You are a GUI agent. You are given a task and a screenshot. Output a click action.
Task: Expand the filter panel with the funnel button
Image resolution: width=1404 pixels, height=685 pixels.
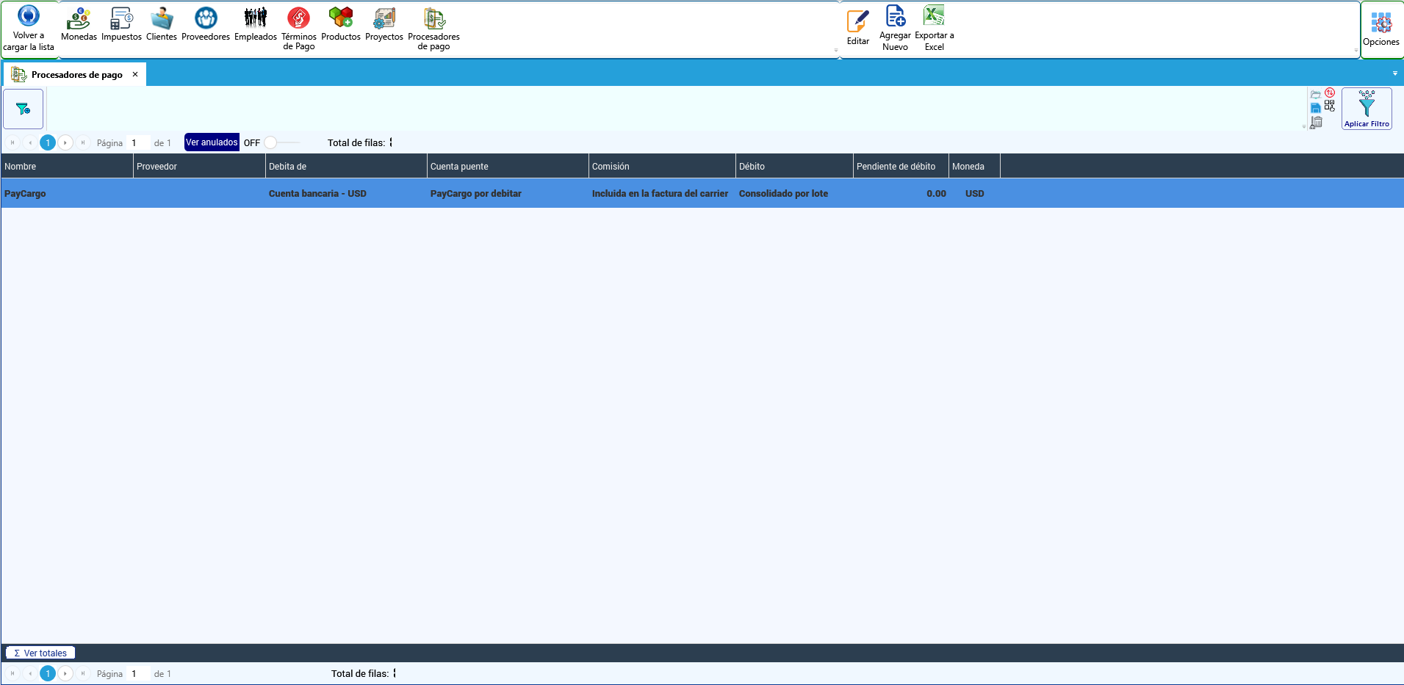24,109
